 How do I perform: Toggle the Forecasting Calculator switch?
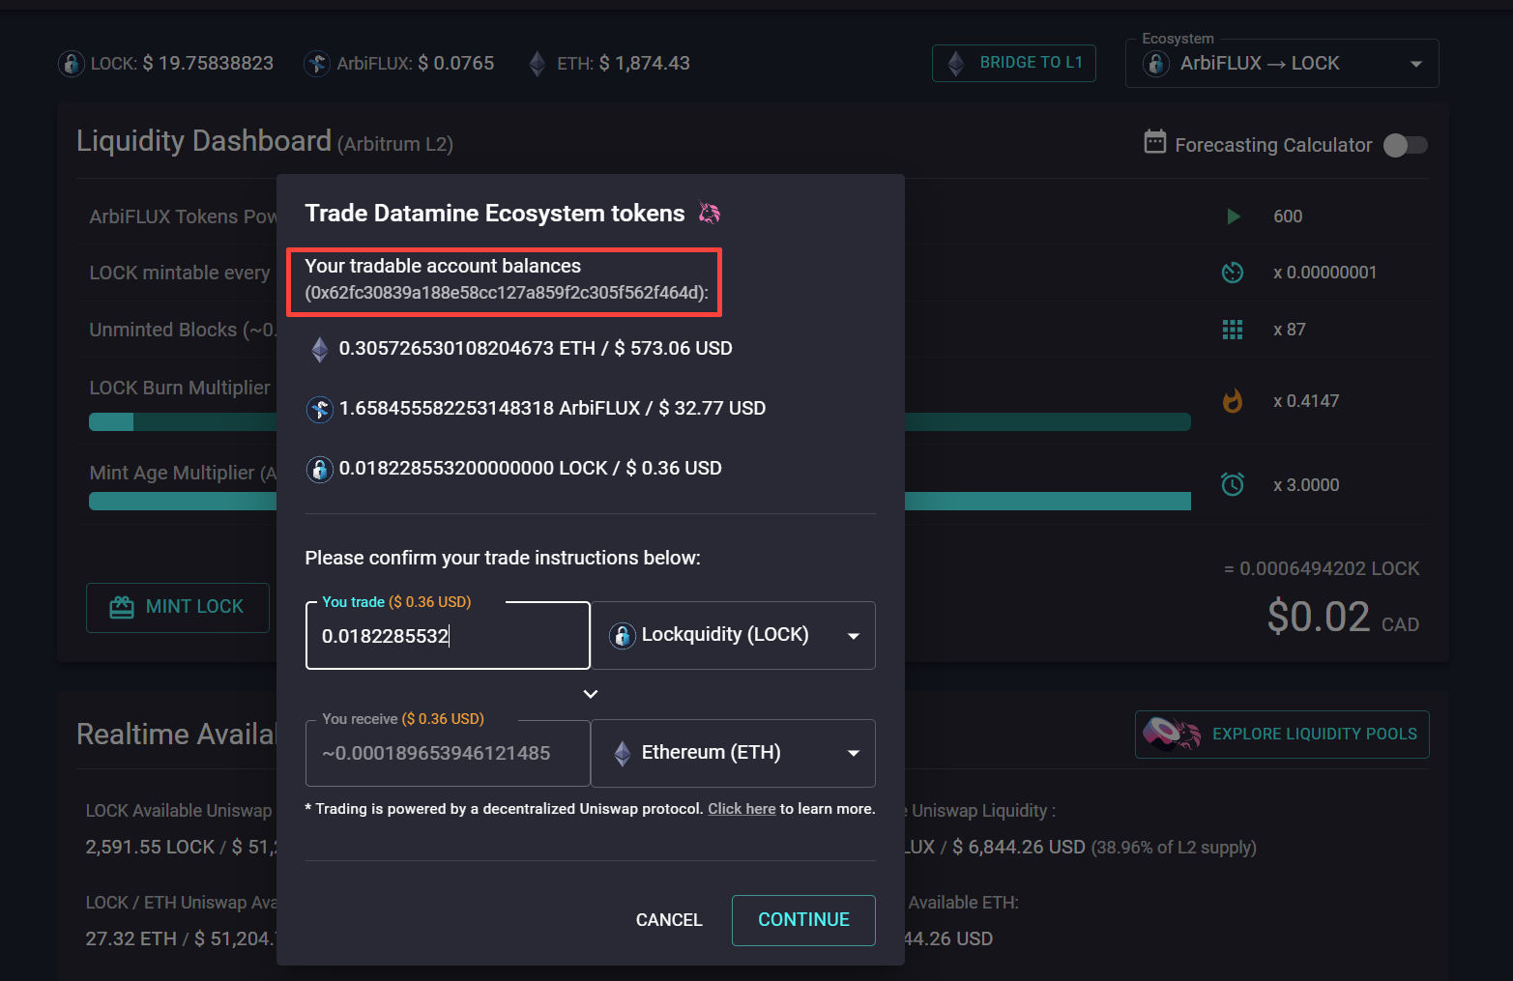(1406, 145)
